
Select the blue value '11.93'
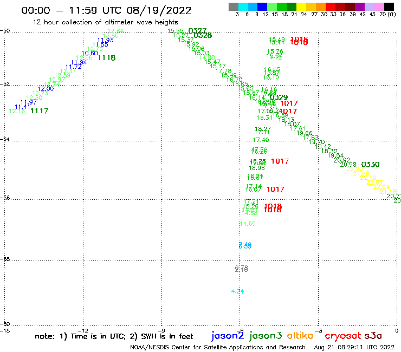click(105, 40)
